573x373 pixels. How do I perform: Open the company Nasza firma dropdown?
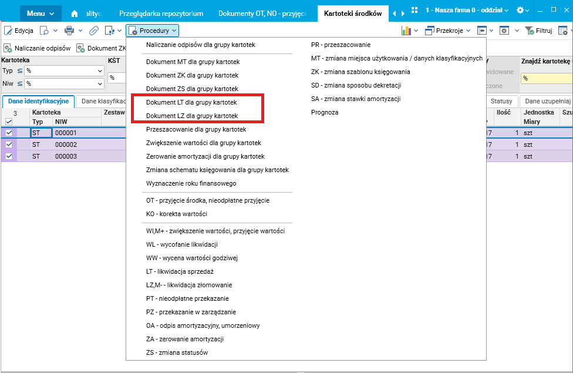(x=467, y=10)
